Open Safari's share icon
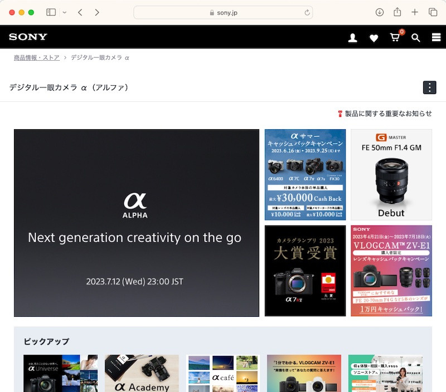The width and height of the screenshot is (446, 392). click(x=397, y=12)
